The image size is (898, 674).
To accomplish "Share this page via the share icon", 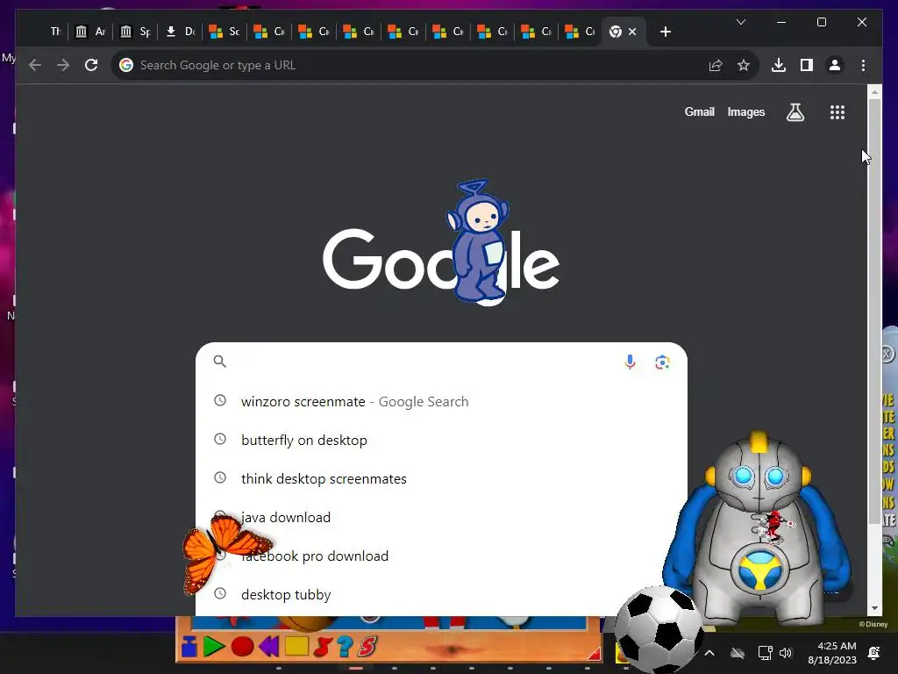I will [x=716, y=65].
